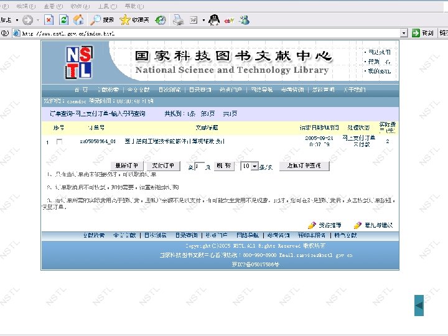448x336 pixels.
Task: Click the page number input box
Action: [x=199, y=166]
